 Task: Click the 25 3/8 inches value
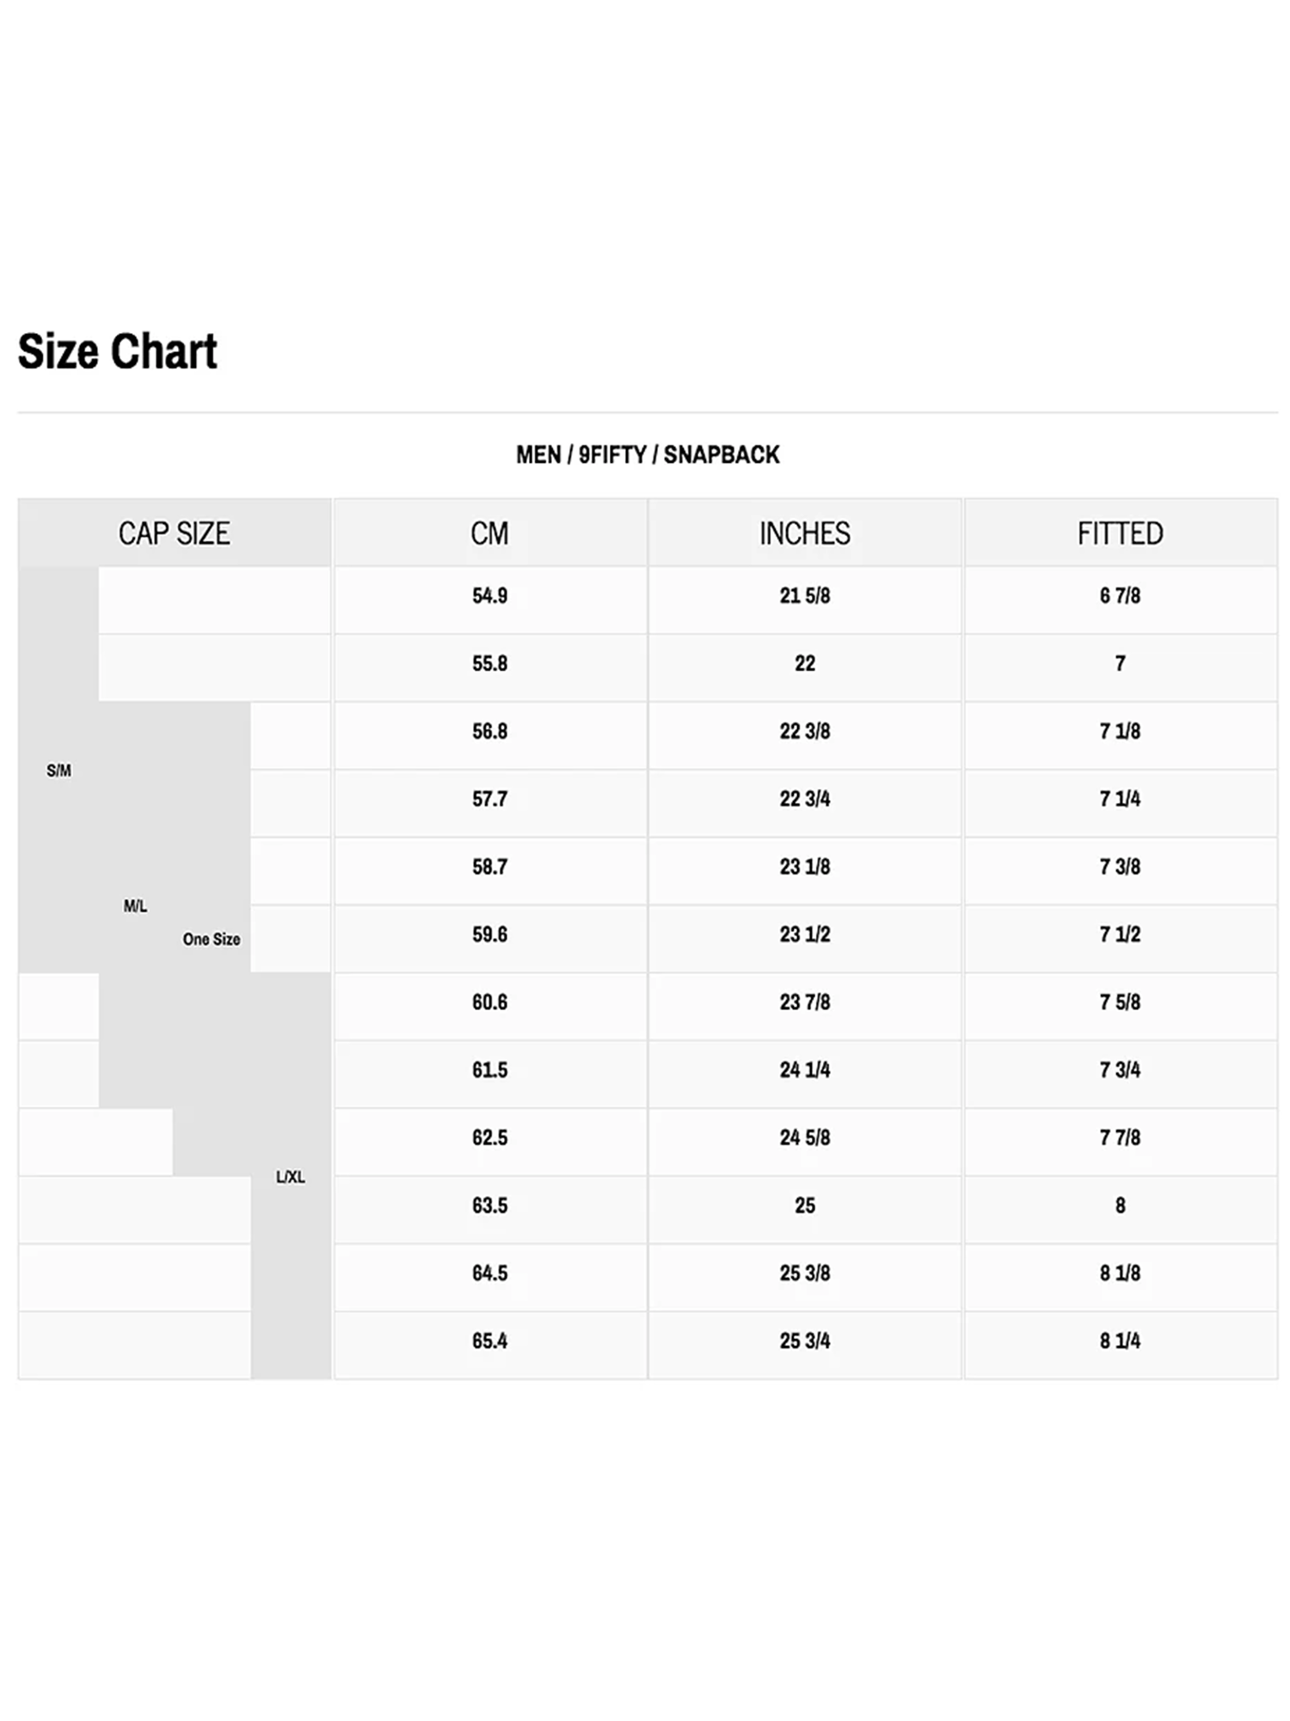(805, 1273)
